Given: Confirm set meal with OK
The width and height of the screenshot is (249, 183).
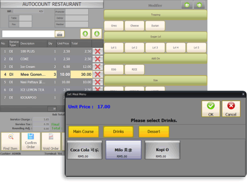Looking at the screenshot, I should pos(211,109).
